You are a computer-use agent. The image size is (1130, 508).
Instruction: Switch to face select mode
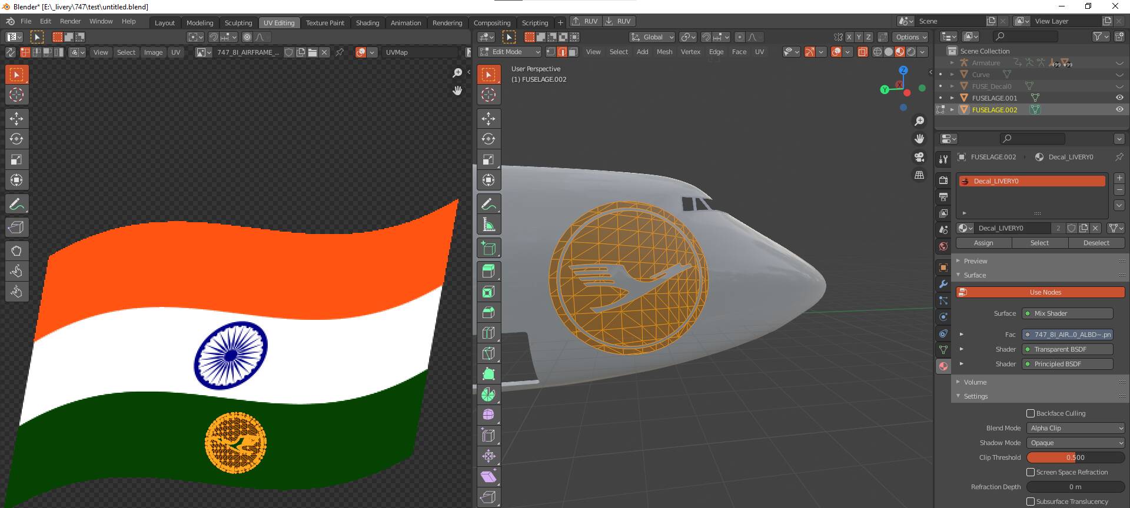coord(573,52)
